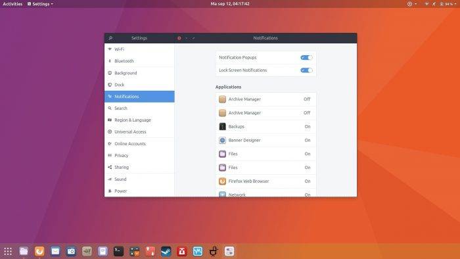Viewport: 460px width, 259px height.
Task: Select Universal Access in sidebar
Action: 139,131
